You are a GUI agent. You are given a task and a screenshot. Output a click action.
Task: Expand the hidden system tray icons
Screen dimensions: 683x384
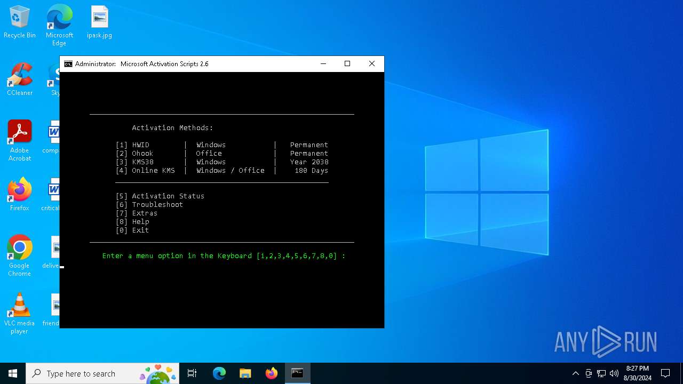coord(575,373)
